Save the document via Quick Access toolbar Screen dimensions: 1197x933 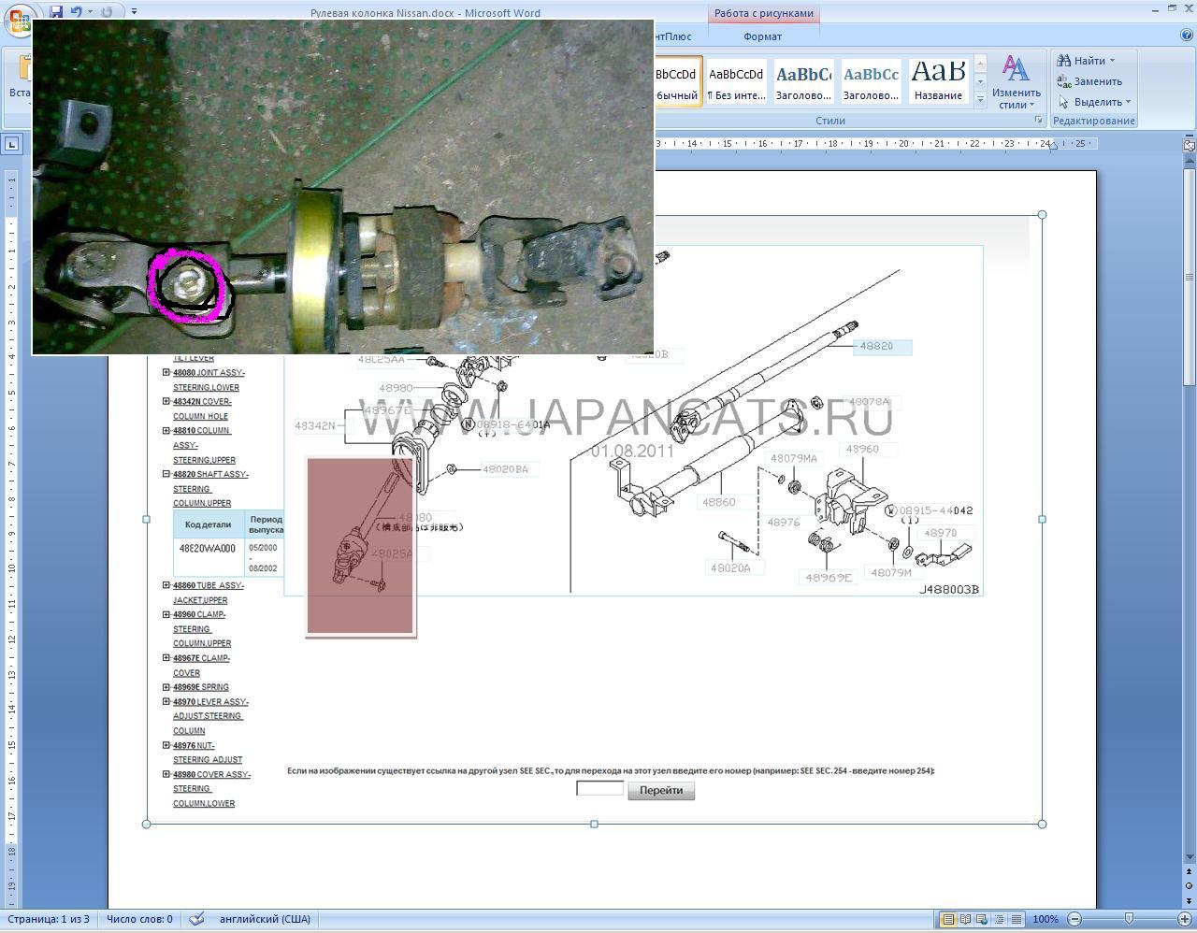coord(56,11)
